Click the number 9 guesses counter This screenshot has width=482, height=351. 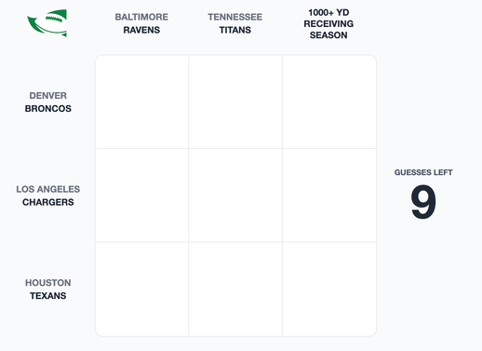pyautogui.click(x=423, y=201)
